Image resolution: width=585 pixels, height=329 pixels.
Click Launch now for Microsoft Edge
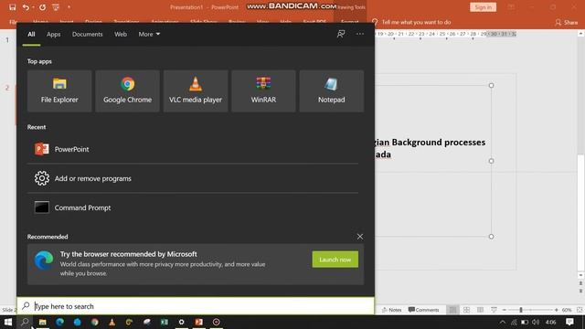335,260
